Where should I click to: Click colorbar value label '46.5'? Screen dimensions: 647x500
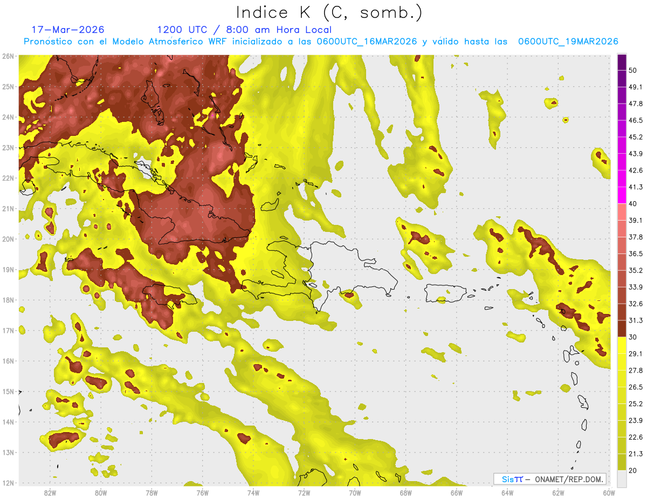point(636,120)
